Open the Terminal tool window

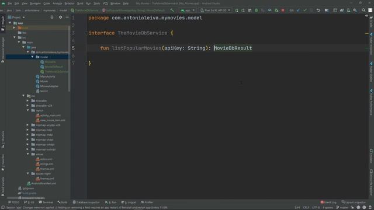click(x=46, y=202)
